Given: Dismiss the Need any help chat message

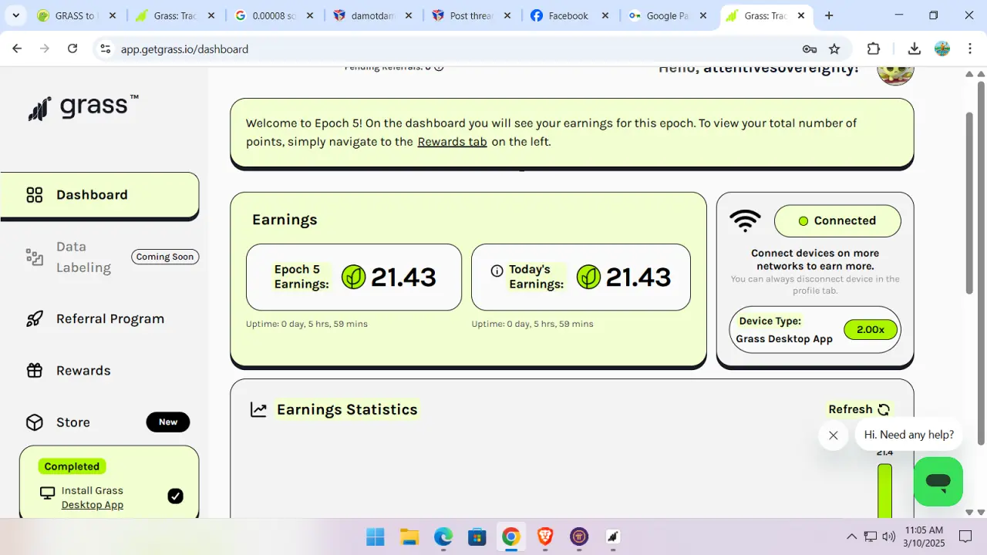Looking at the screenshot, I should coord(834,436).
